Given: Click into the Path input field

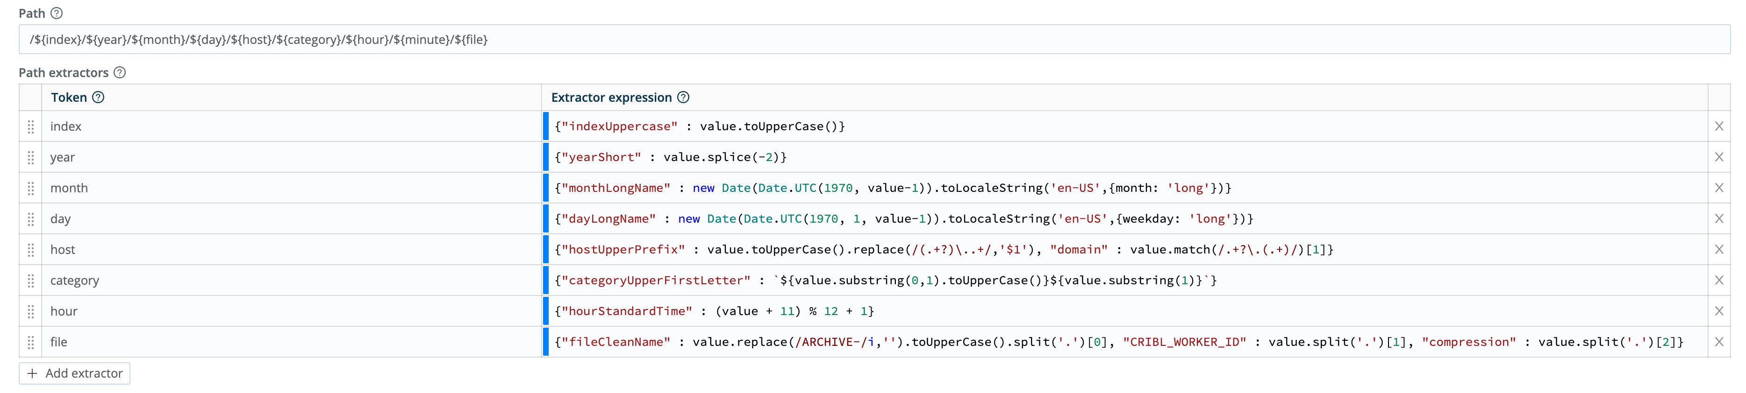Looking at the screenshot, I should (874, 39).
